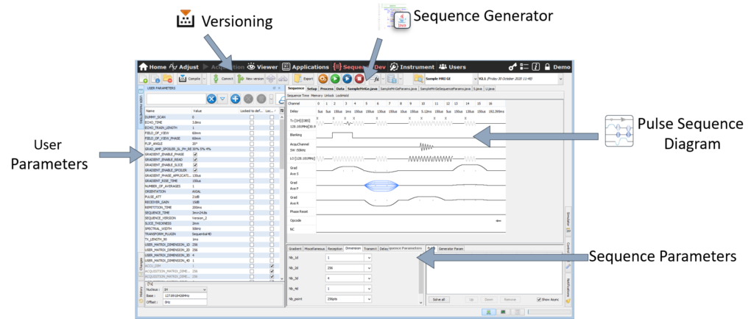Uncheck the GRADIENT_ENABLE_PHASE checkbox
754x319 pixels.
tap(195, 155)
